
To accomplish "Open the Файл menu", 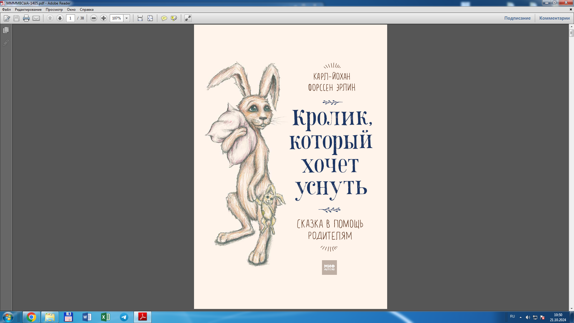I will [x=6, y=10].
